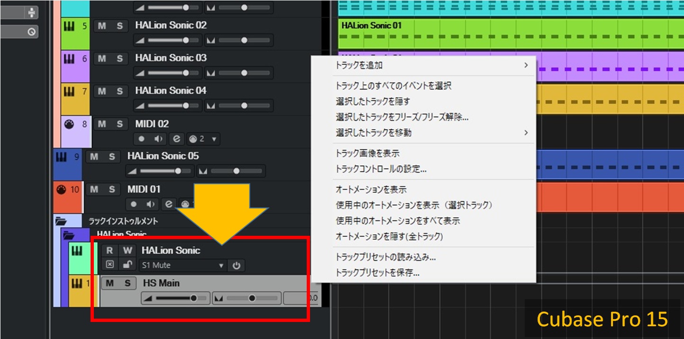Click the mute automation X icon on HALion Sonic
The image size is (684, 339).
109,265
